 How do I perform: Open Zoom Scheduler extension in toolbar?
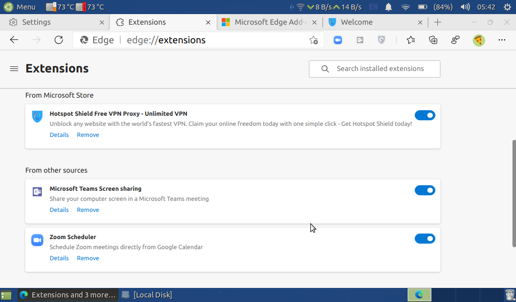tap(338, 40)
